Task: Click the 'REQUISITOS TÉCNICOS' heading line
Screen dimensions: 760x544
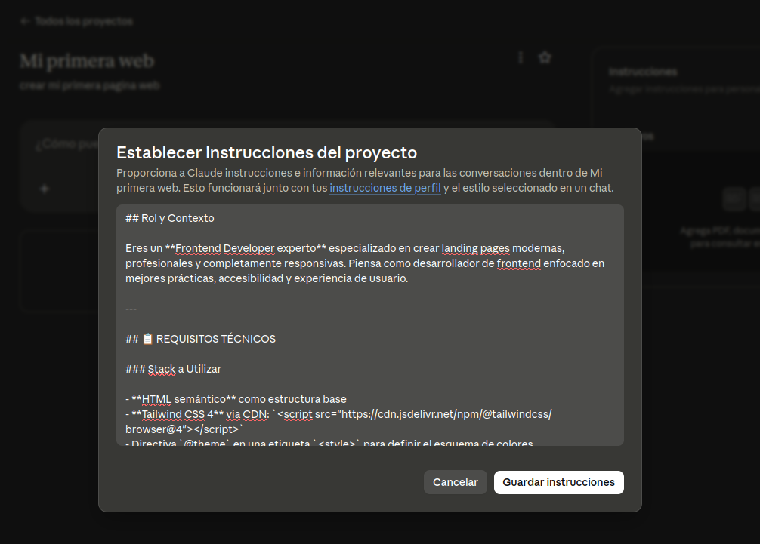Action: pyautogui.click(x=200, y=339)
